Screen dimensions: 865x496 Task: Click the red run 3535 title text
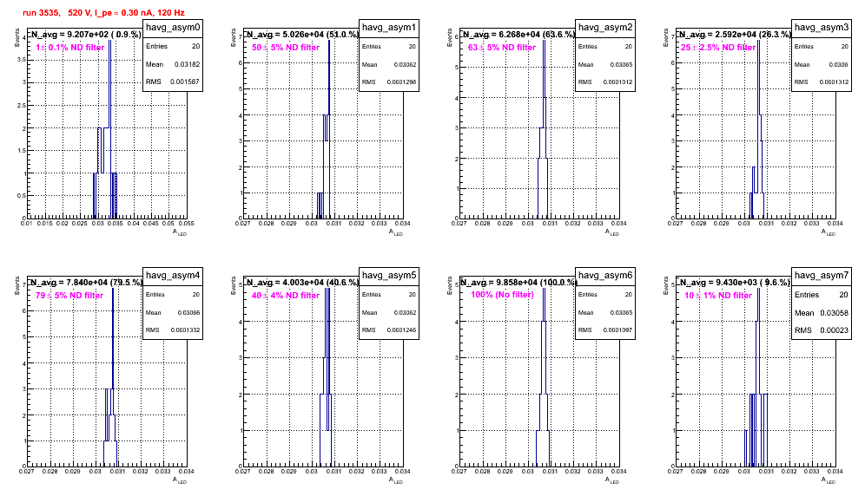pos(103,13)
